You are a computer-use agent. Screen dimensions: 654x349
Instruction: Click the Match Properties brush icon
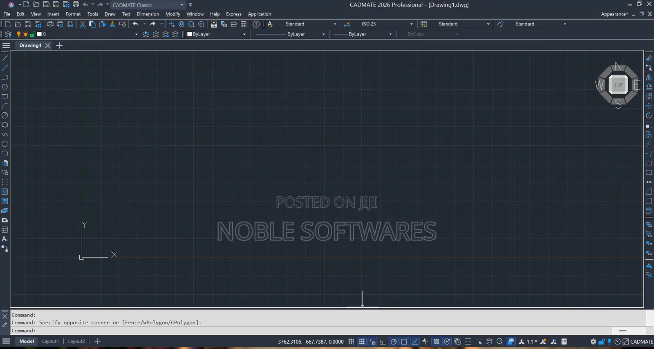tap(112, 24)
